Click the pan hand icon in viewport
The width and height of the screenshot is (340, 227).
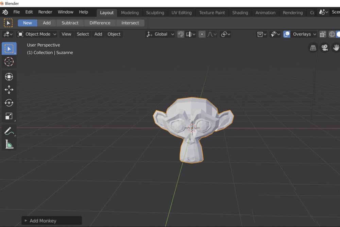pos(336,48)
